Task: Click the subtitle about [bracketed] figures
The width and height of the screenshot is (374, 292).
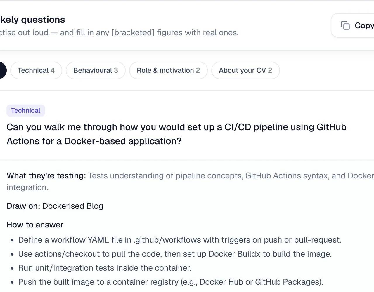Action: pyautogui.click(x=119, y=32)
